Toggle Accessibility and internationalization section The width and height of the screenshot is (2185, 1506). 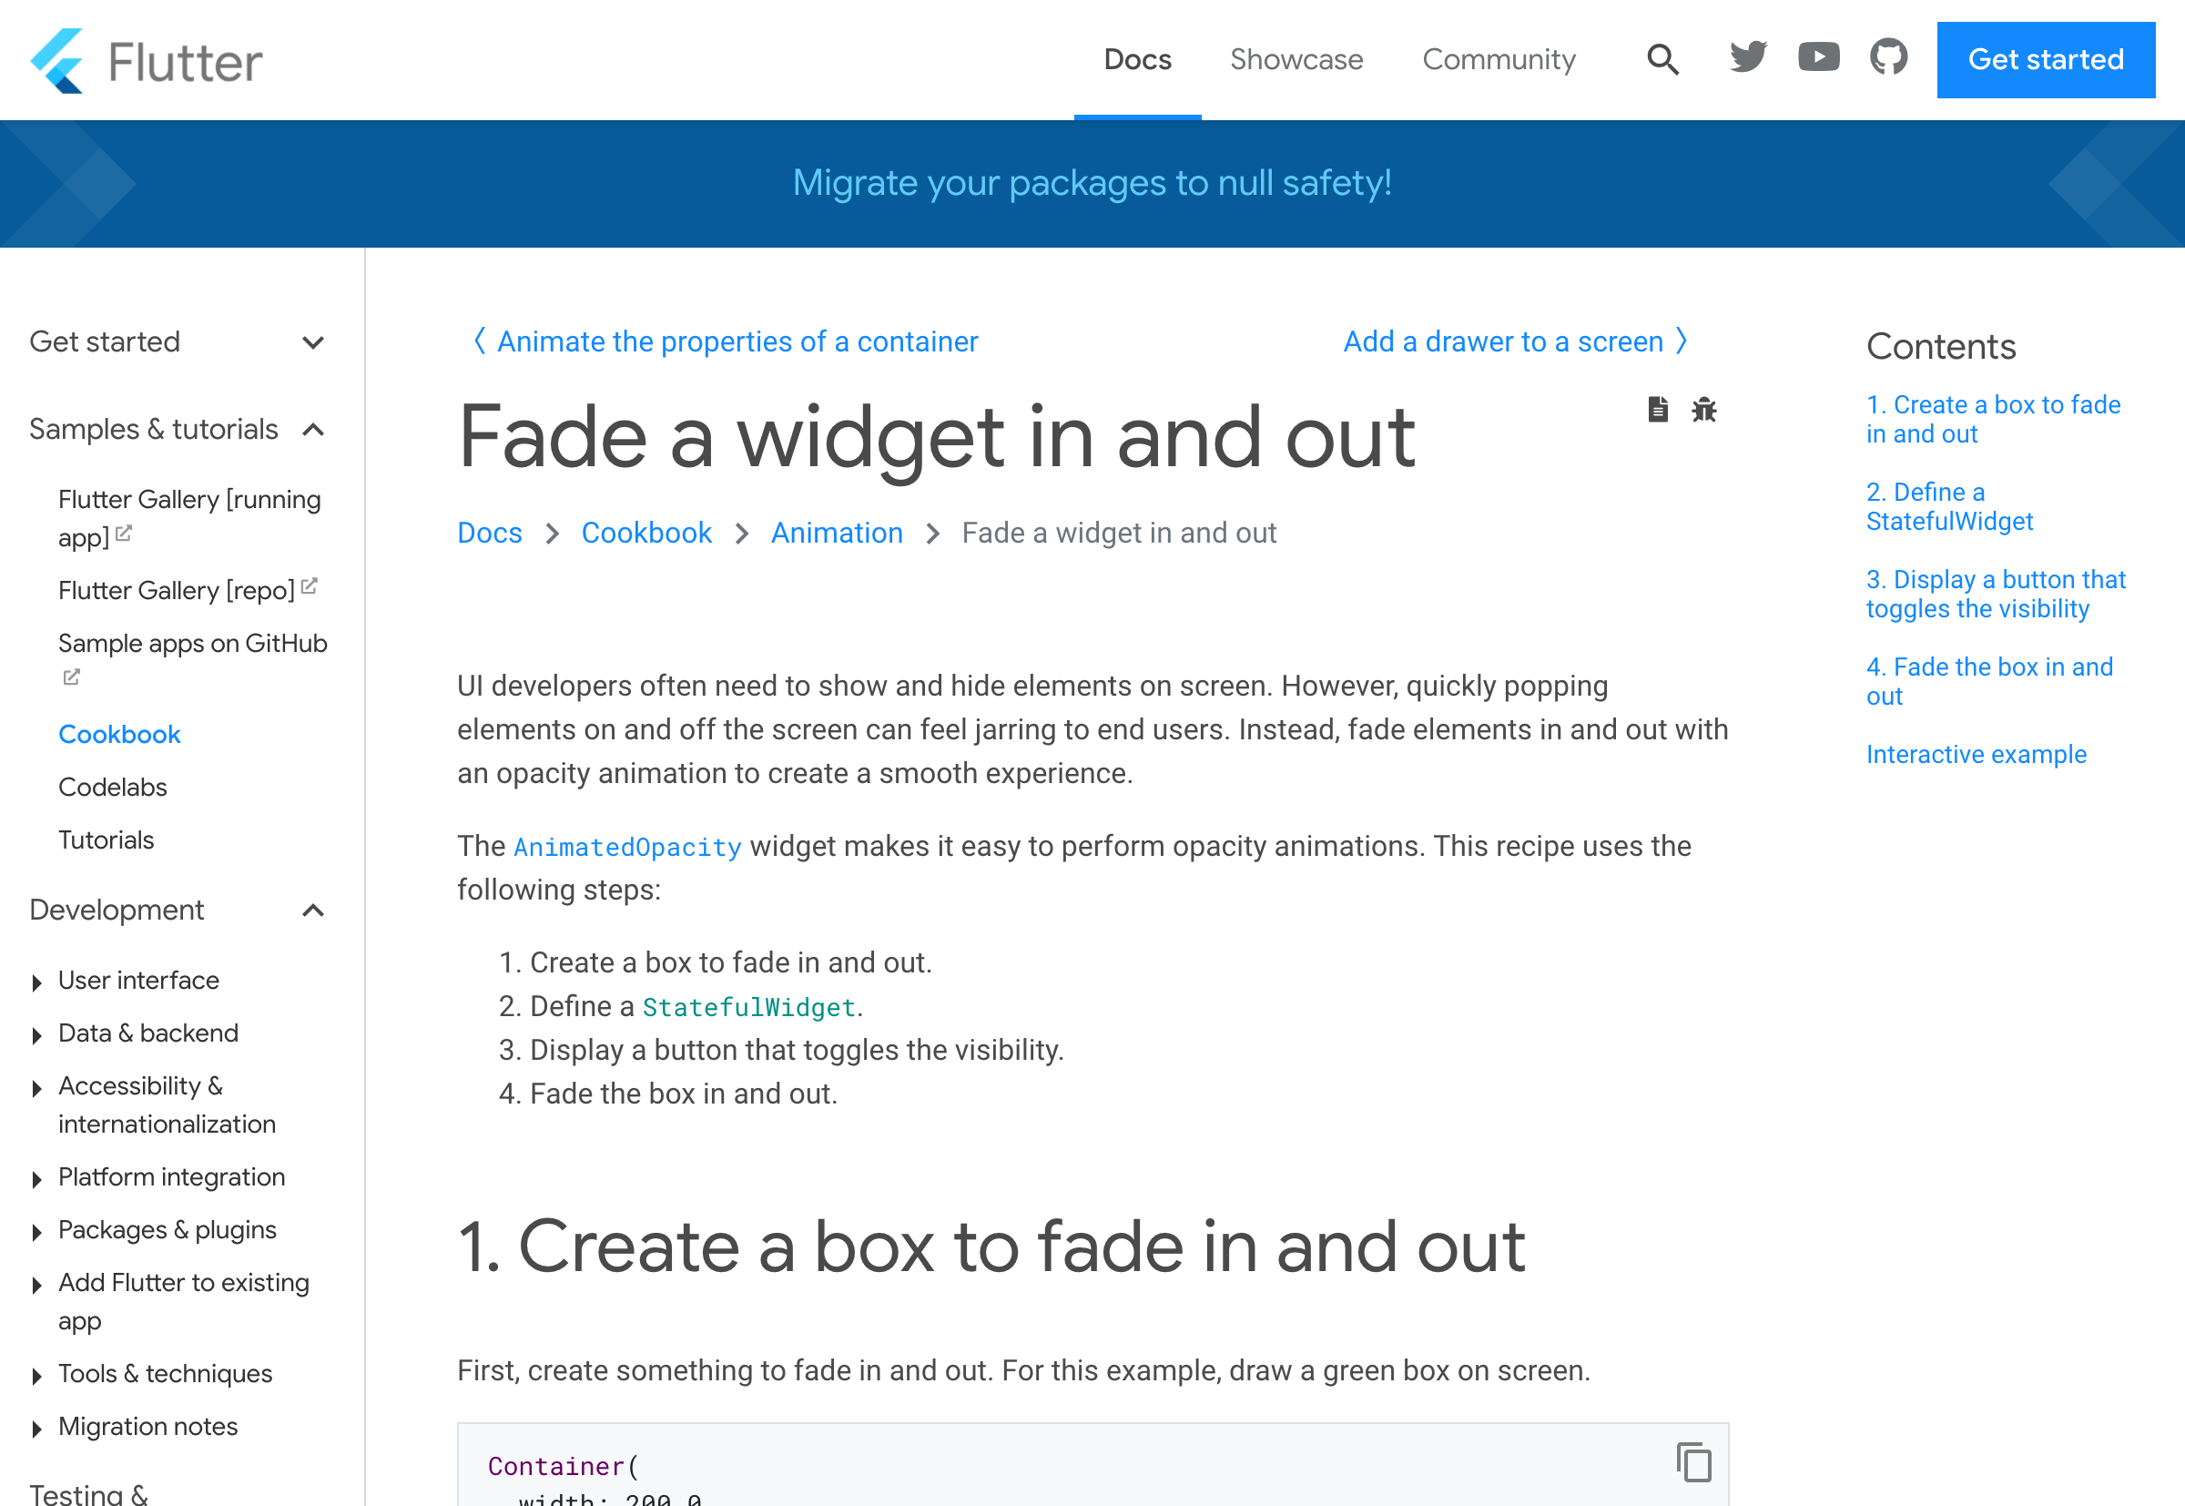36,1086
